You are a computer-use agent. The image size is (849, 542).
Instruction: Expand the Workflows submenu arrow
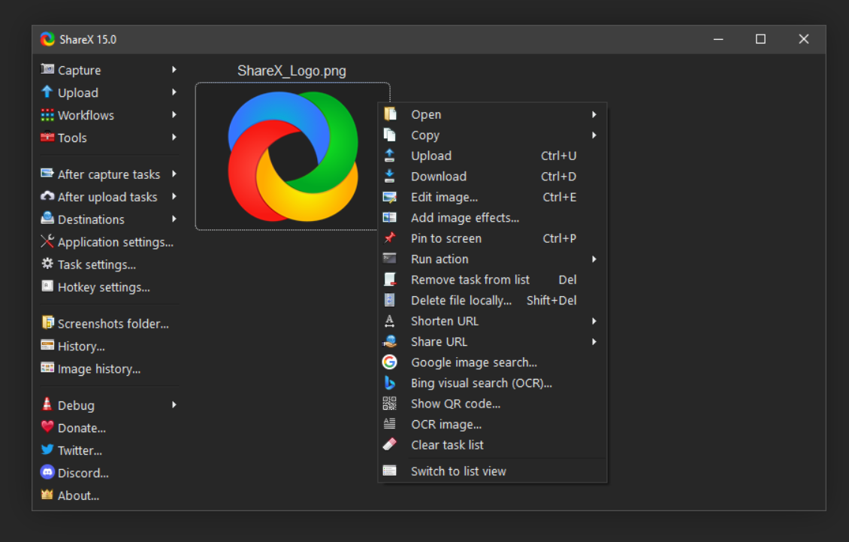click(x=174, y=115)
